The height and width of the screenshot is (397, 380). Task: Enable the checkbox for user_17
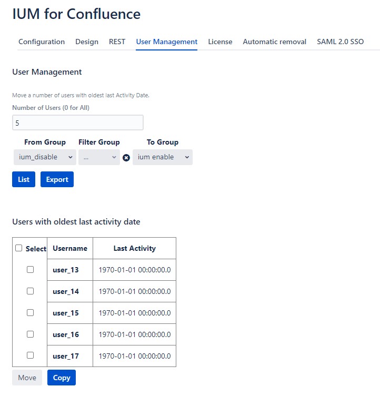tap(30, 355)
